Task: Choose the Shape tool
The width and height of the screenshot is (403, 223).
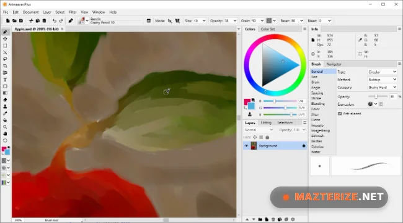Action: coord(5,86)
